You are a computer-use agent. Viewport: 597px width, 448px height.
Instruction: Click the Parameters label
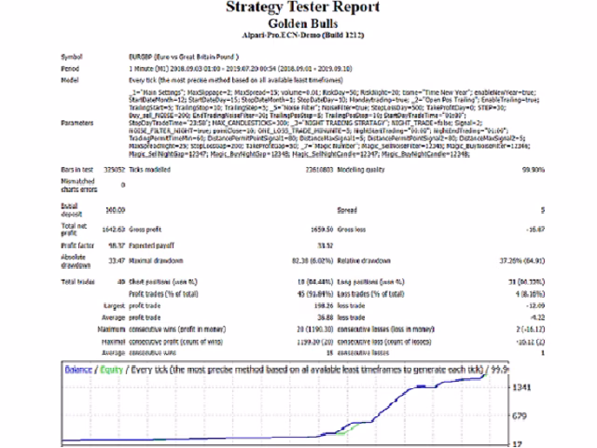coord(76,122)
